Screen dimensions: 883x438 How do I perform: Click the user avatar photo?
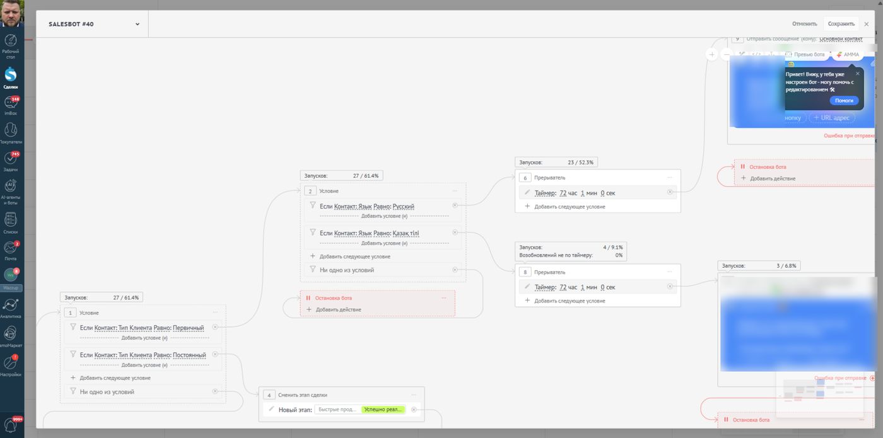(x=12, y=12)
